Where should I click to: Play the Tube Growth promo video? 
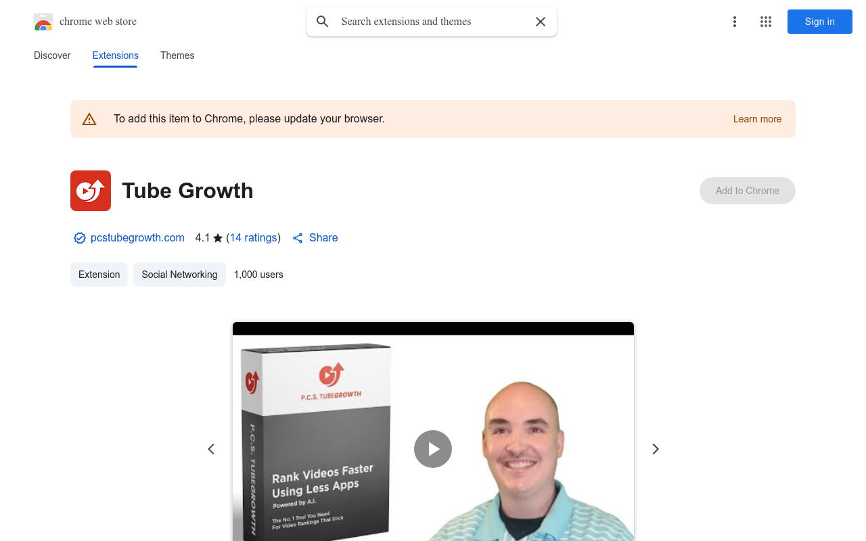coord(433,449)
